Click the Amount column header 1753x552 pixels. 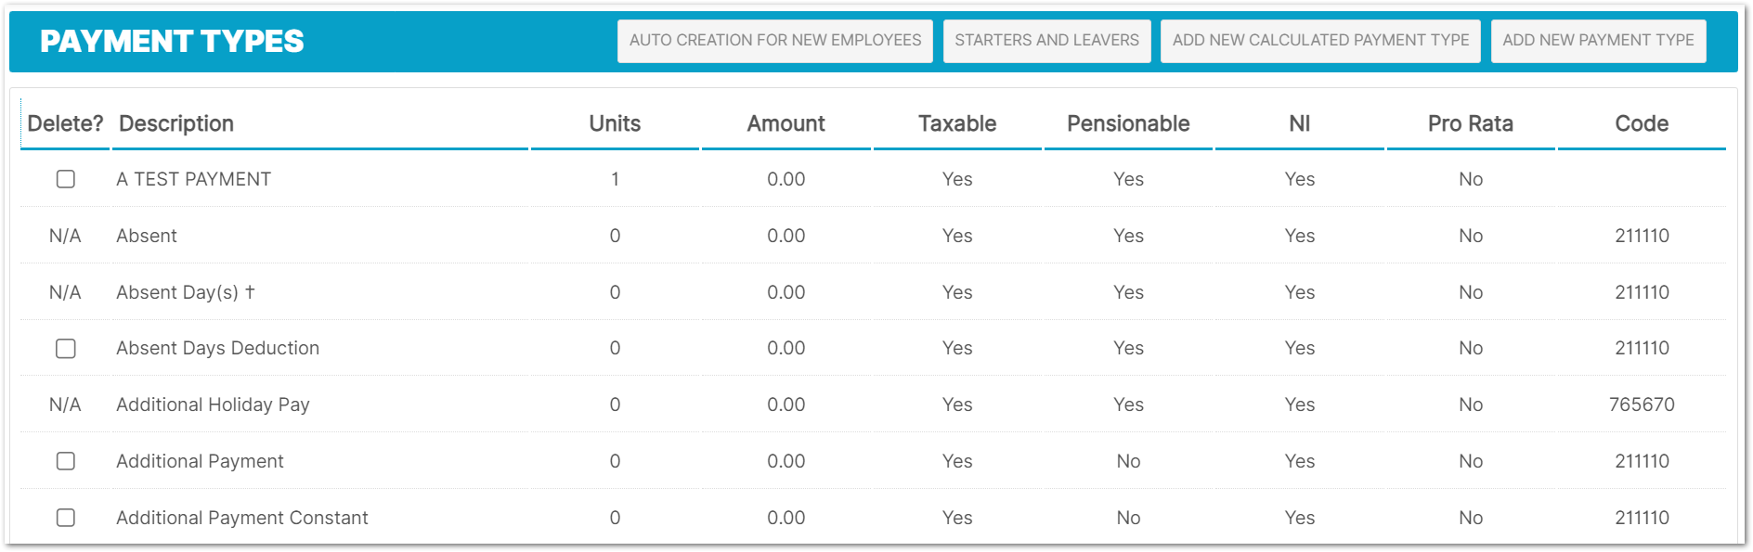point(786,123)
